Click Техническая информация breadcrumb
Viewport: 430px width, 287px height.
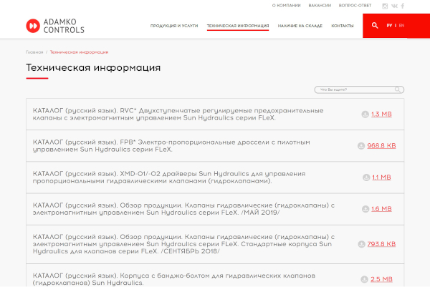[79, 52]
